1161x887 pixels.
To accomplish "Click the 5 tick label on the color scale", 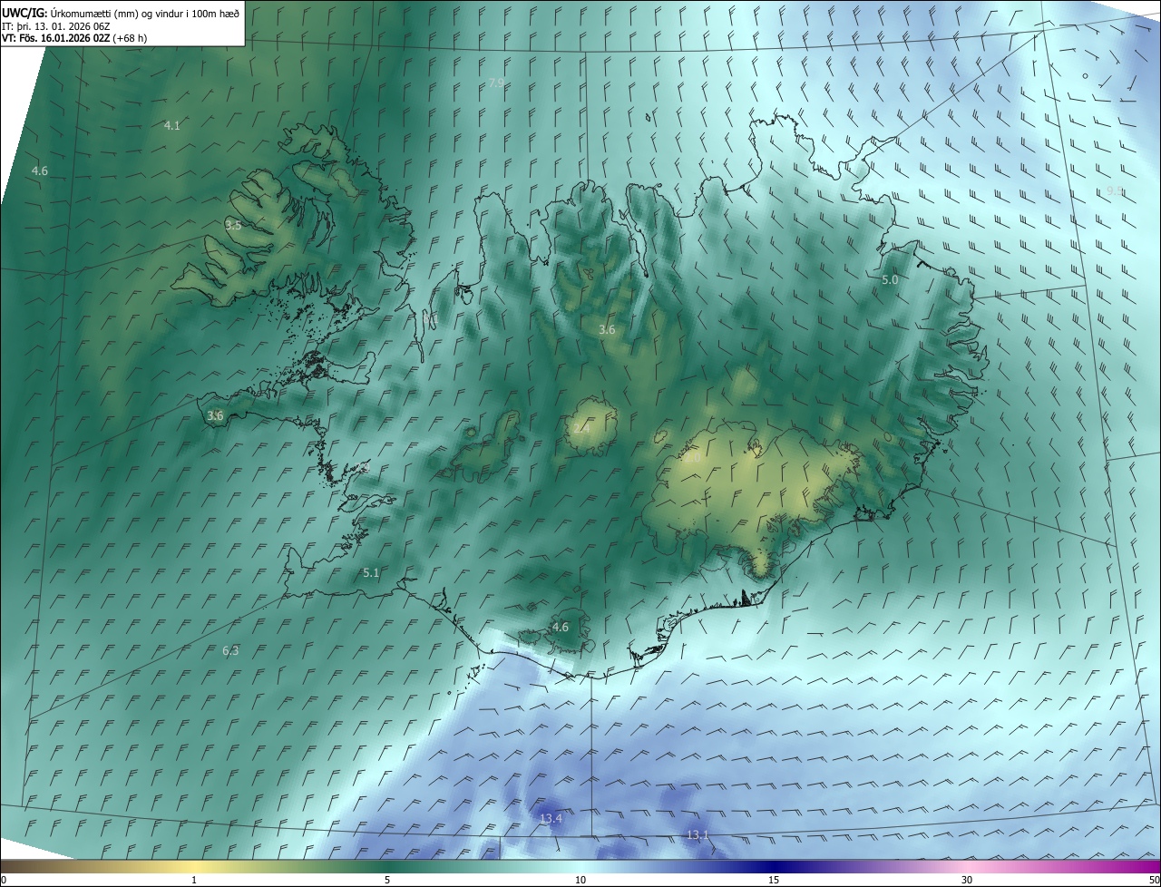I will (387, 880).
